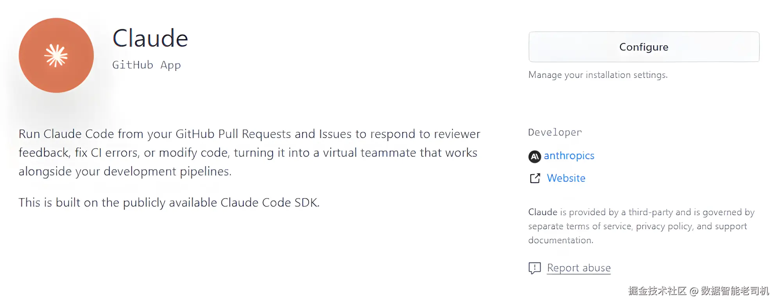This screenshot has height=305, width=778.
Task: Click the white starburst inside the logo
Action: click(x=56, y=56)
